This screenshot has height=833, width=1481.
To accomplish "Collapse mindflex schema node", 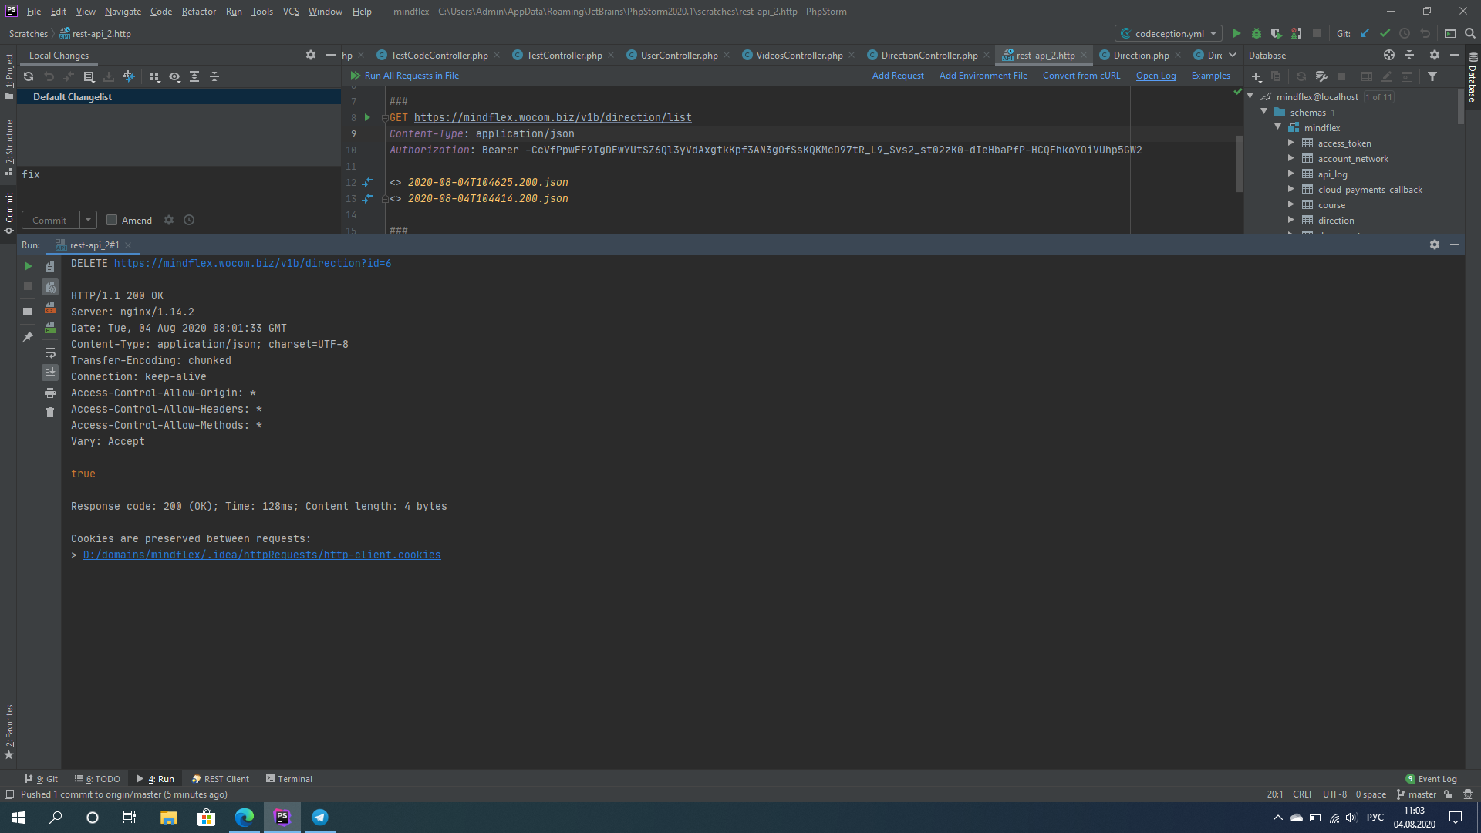I will 1278,127.
